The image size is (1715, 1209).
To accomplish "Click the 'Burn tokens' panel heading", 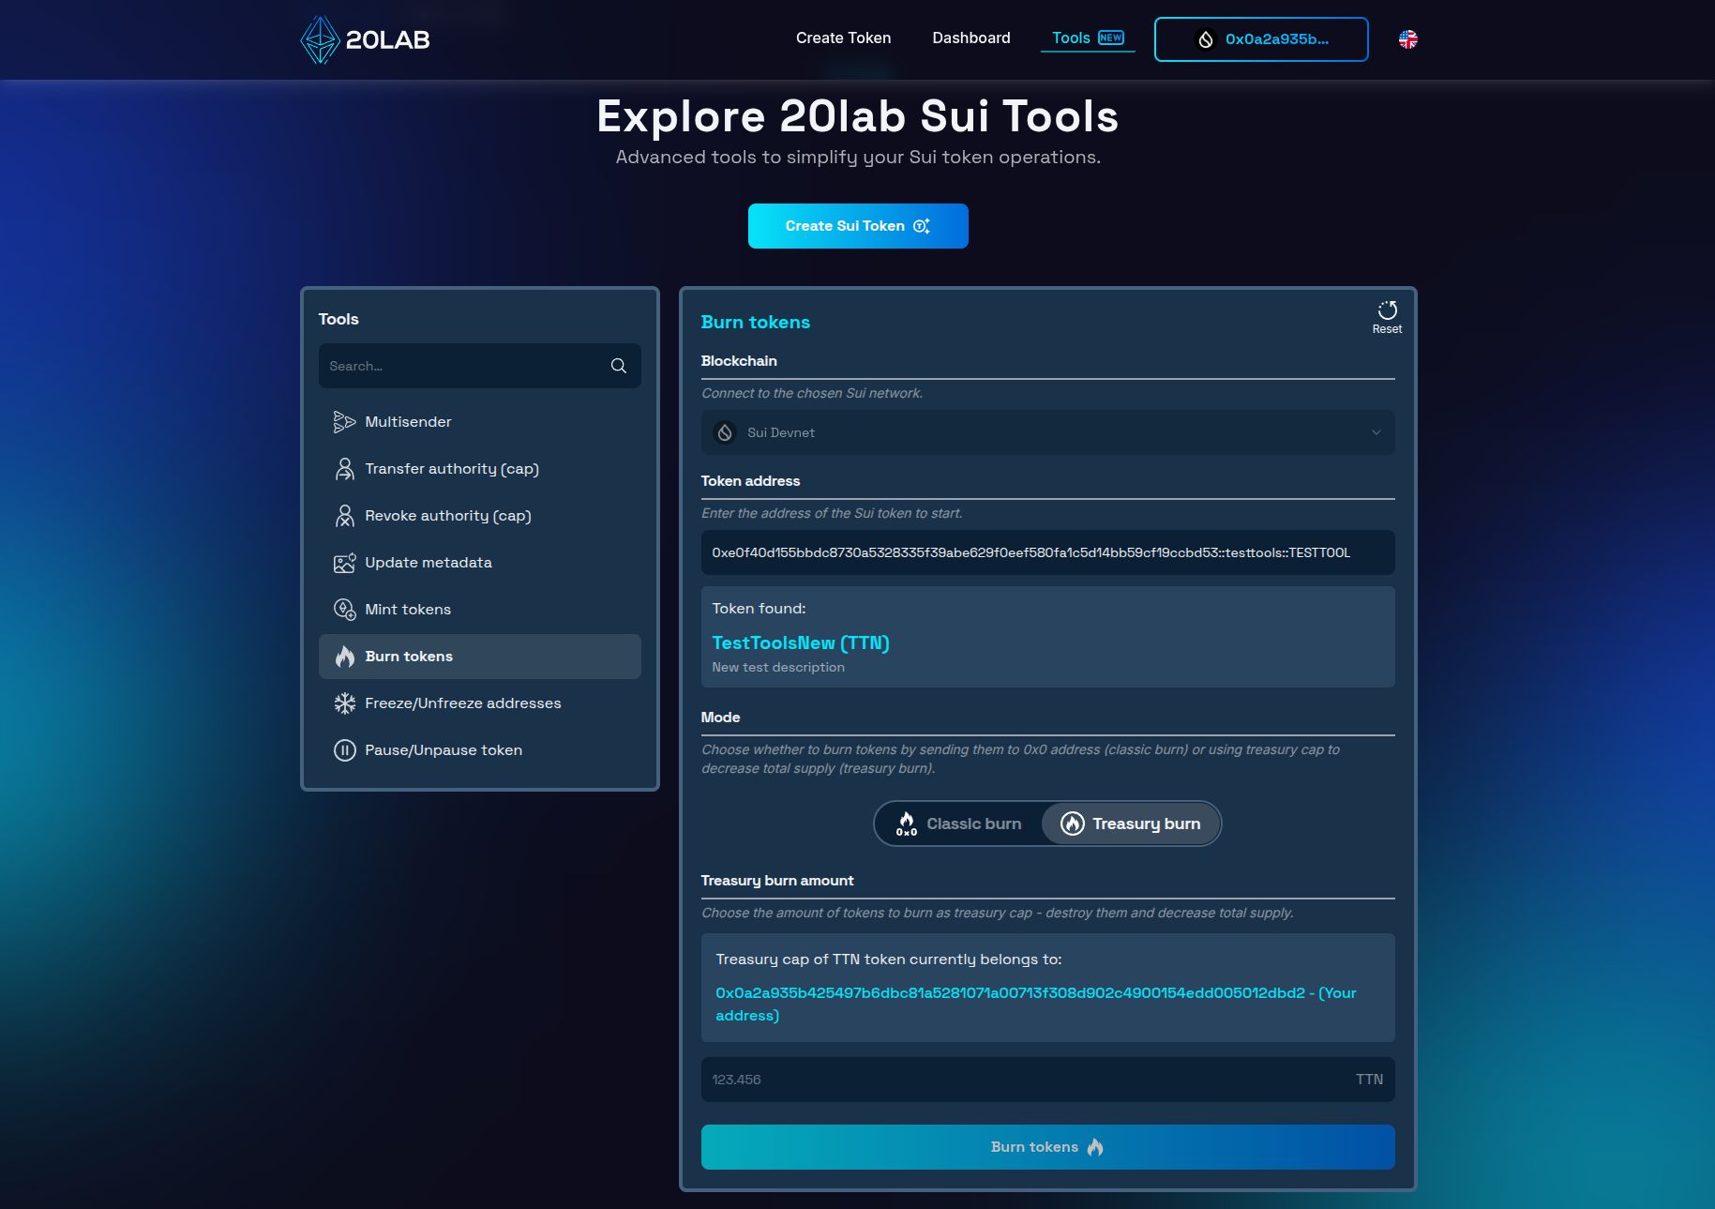I will pos(755,322).
